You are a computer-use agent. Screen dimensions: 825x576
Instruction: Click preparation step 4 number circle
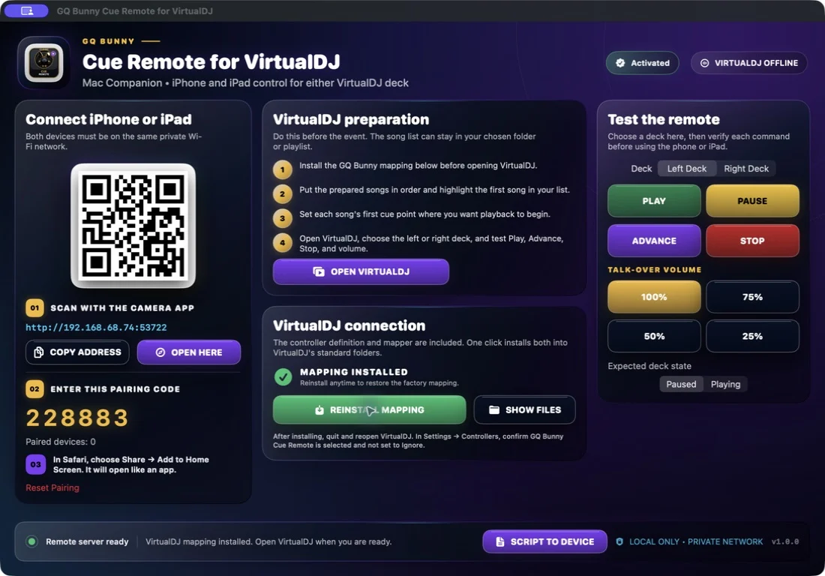tap(283, 243)
